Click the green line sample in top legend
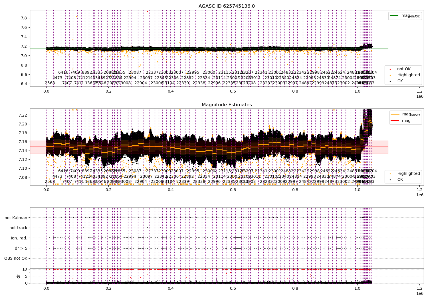 394,16
